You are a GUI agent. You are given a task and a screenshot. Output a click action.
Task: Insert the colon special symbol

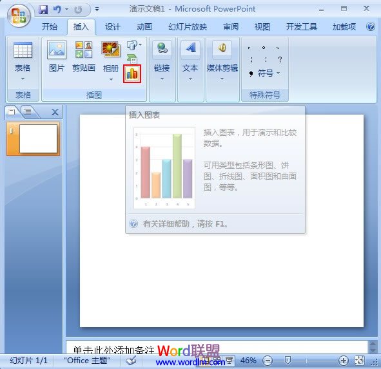tap(266, 59)
